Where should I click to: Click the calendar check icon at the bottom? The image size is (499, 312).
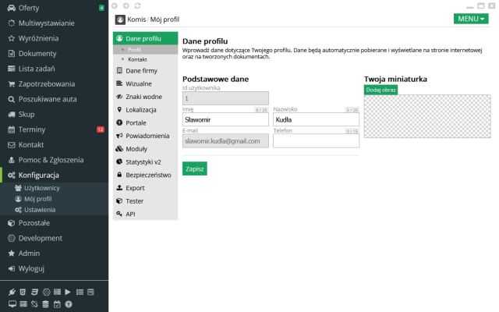pos(57,303)
